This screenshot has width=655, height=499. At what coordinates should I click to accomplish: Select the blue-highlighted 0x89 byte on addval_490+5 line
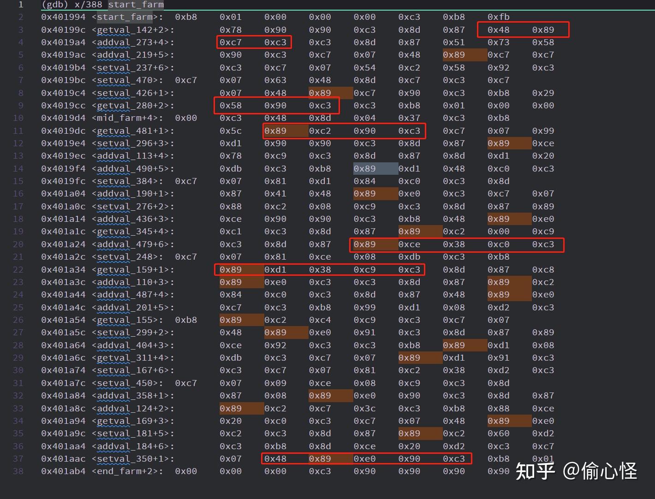375,168
